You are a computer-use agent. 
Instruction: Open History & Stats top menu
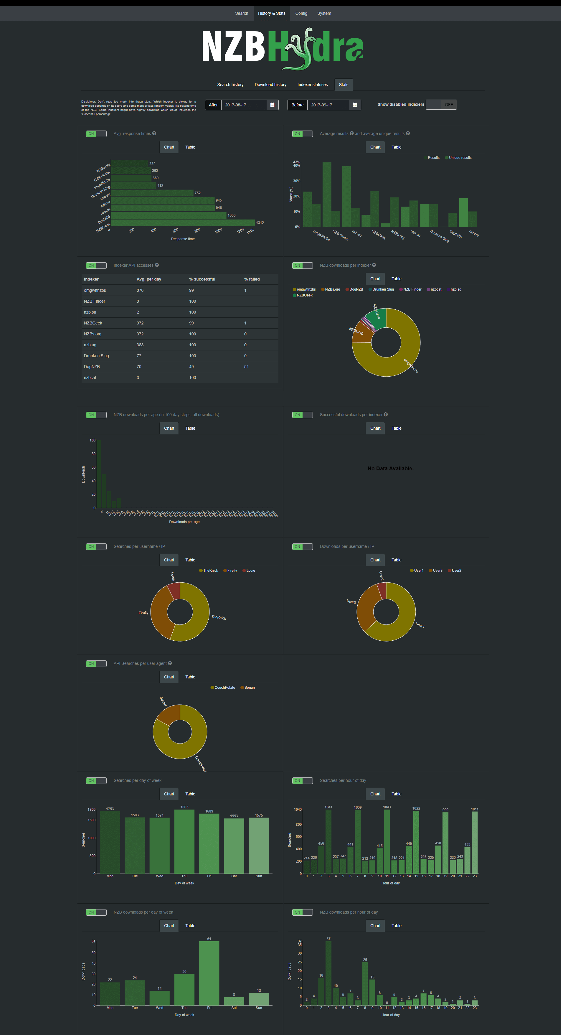point(272,13)
